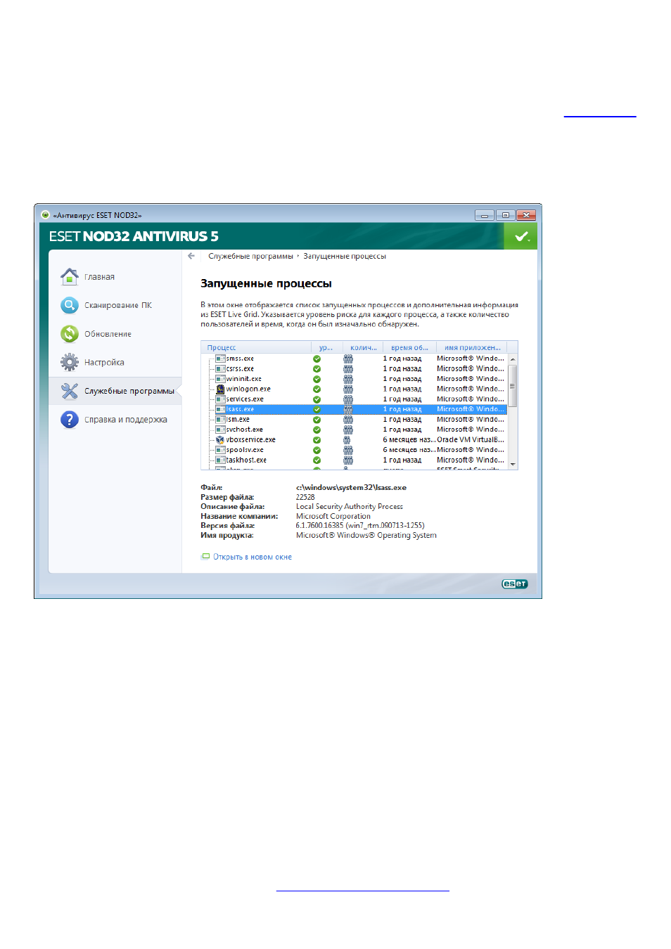Screen dimensions: 671x949
Task: Click the Справка и поддержка question icon
Action: (69, 420)
